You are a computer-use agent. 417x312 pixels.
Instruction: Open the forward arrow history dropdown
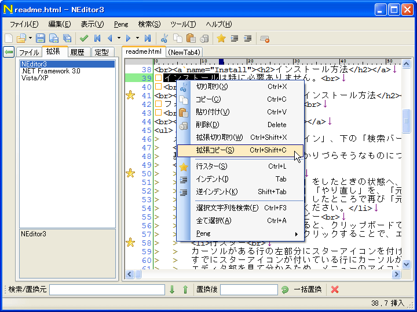point(137,39)
